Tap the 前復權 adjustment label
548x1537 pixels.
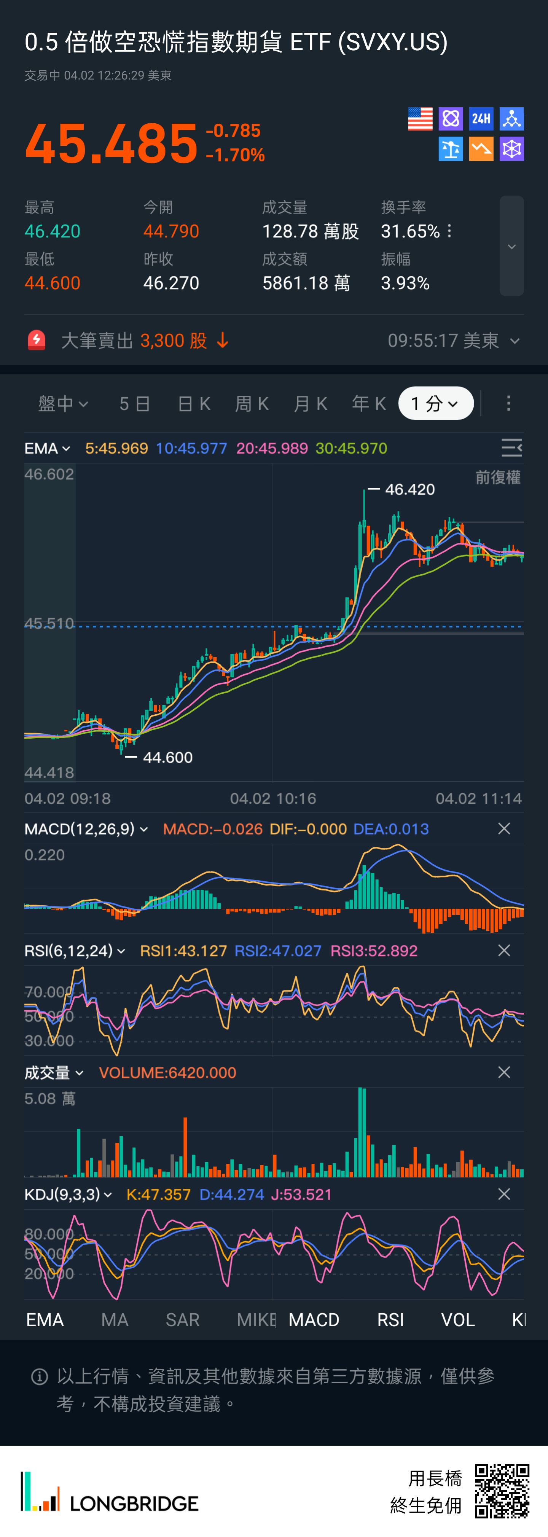point(497,477)
